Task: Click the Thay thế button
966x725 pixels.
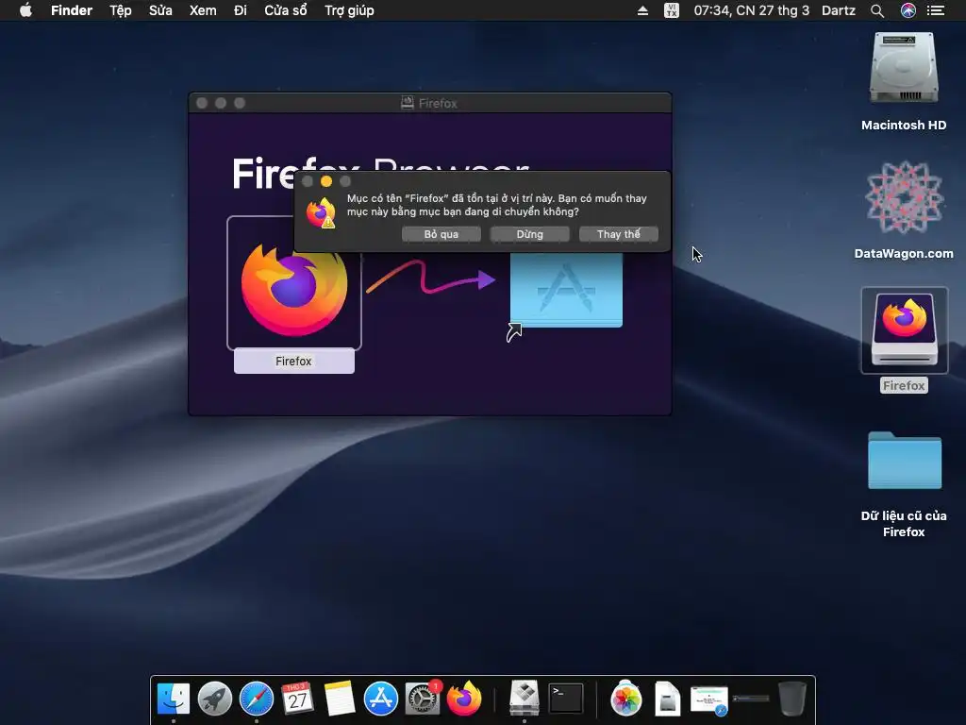Action: (x=619, y=234)
